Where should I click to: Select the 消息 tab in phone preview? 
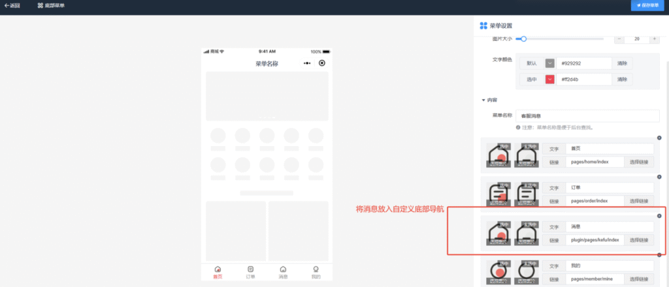click(x=283, y=272)
